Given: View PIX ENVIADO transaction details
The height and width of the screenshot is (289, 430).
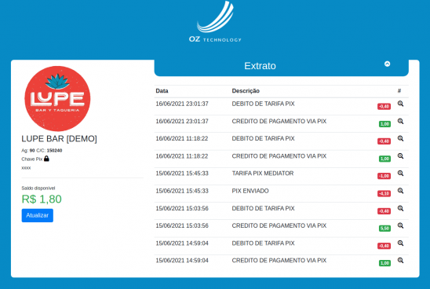Looking at the screenshot, I should click(x=400, y=191).
